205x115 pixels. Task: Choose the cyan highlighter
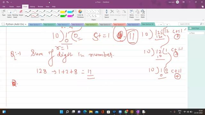point(70,11)
